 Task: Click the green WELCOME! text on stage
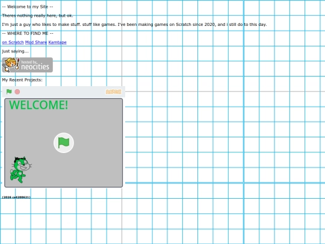39,105
